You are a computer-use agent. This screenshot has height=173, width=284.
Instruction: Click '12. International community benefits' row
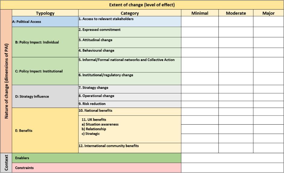tap(130, 148)
